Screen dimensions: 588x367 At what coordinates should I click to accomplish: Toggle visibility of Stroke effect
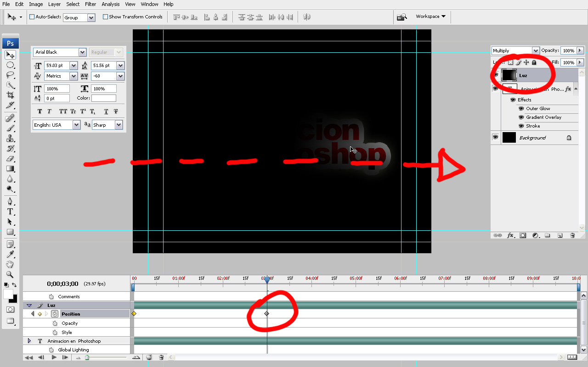(x=521, y=126)
